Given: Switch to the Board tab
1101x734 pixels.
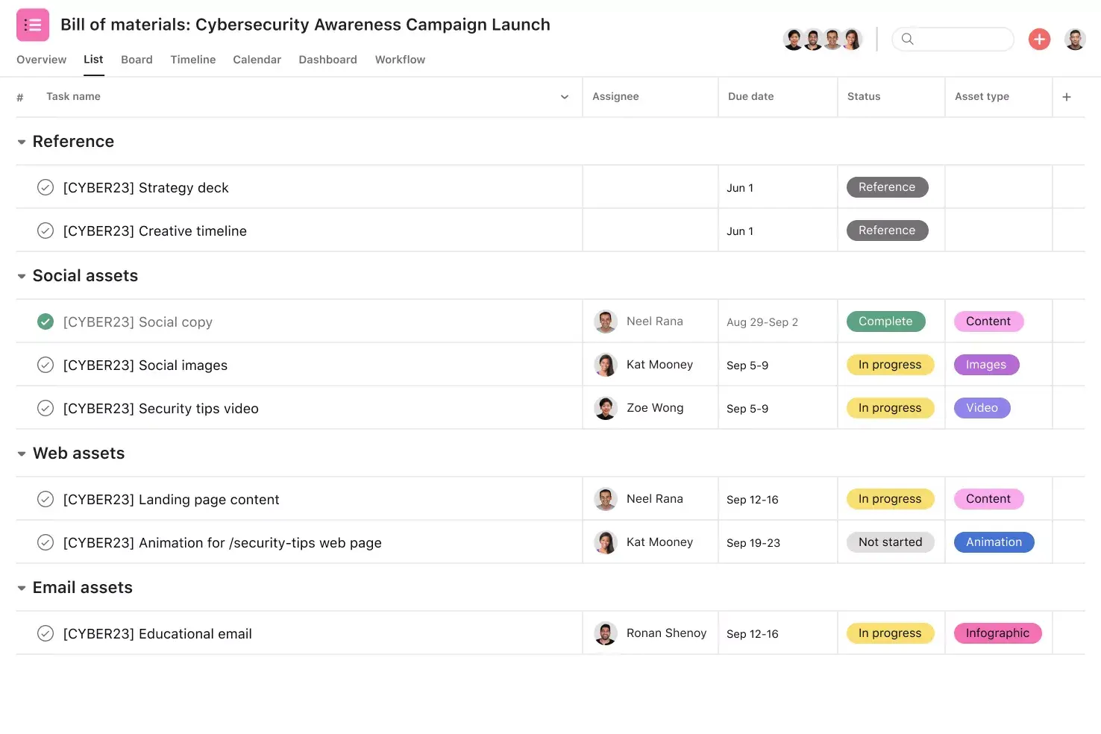Looking at the screenshot, I should pyautogui.click(x=137, y=60).
